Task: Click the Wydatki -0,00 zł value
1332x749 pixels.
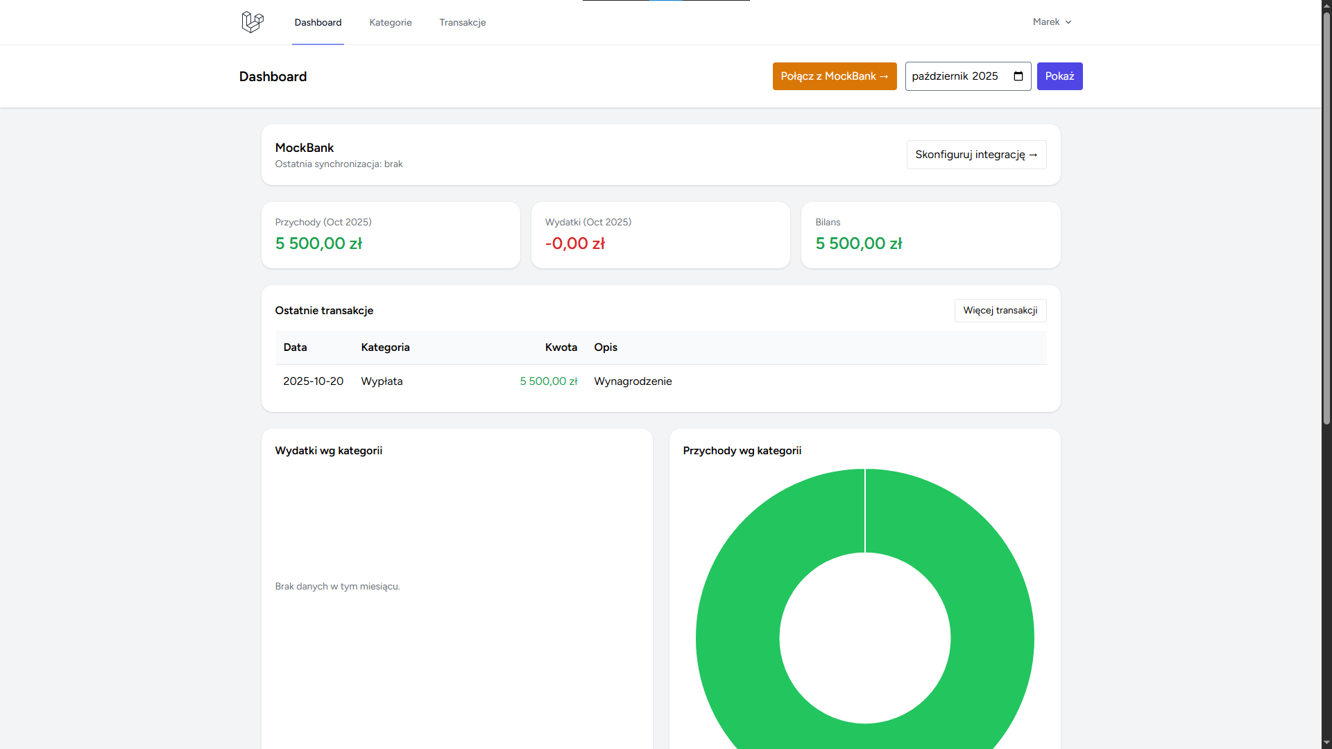Action: tap(575, 243)
